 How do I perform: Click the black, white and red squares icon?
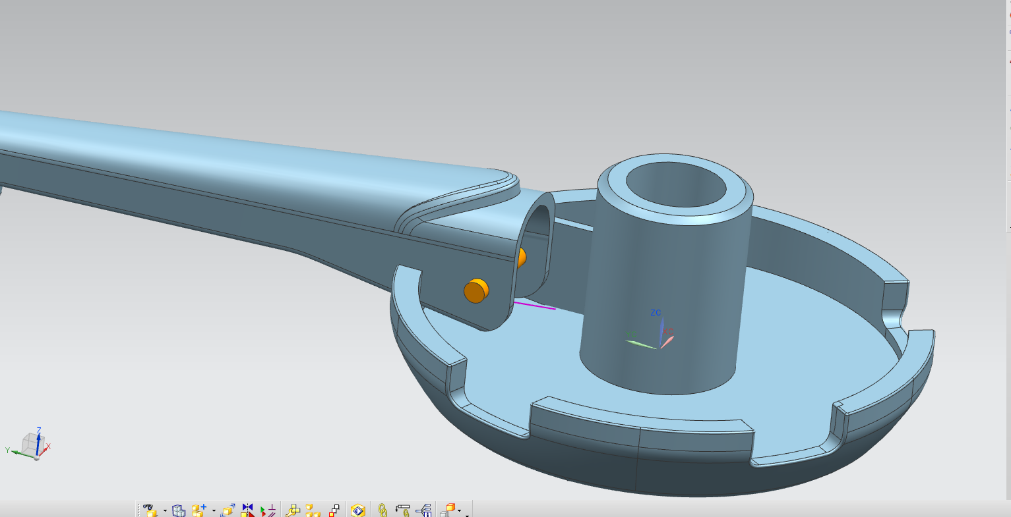(334, 510)
